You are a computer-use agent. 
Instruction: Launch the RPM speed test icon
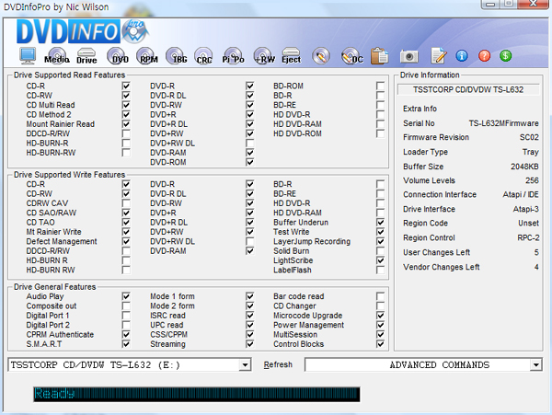(147, 56)
